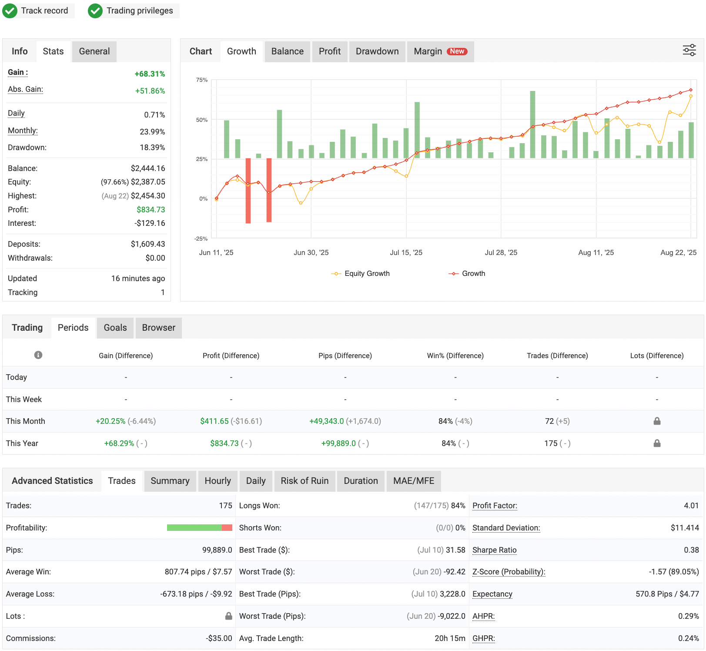Click the Lots (Difference) column header

(657, 356)
